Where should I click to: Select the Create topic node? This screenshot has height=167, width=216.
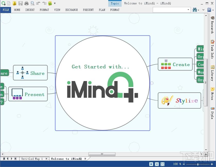tap(175, 64)
